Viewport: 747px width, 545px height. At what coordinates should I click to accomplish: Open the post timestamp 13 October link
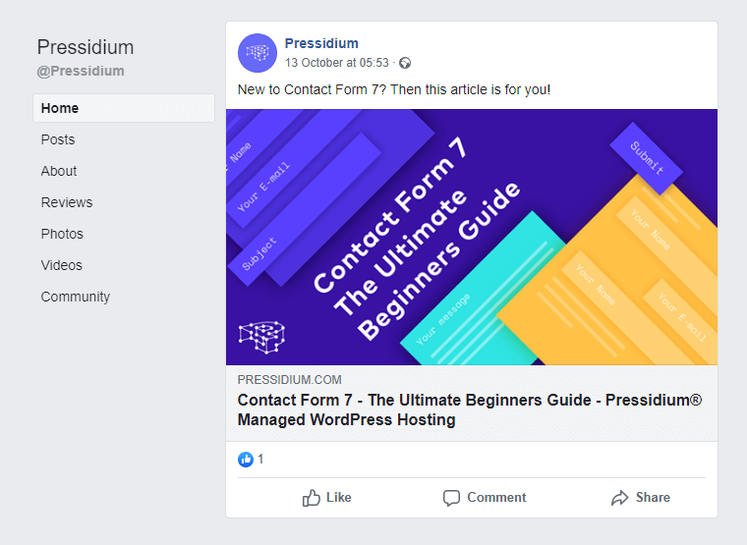[x=337, y=63]
